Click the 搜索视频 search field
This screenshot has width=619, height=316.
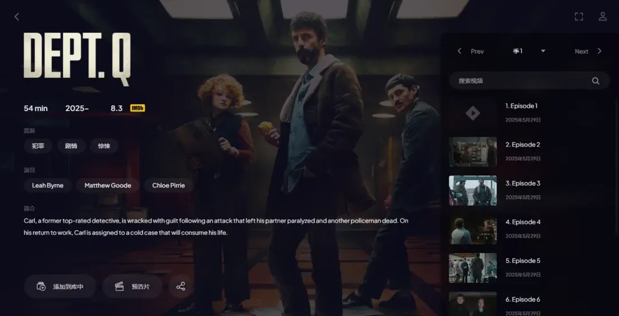[530, 81]
